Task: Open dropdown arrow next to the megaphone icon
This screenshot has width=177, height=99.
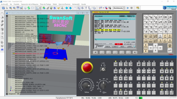Action: coord(103,8)
